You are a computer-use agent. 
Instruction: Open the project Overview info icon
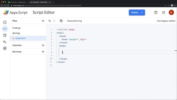pos(5,22)
